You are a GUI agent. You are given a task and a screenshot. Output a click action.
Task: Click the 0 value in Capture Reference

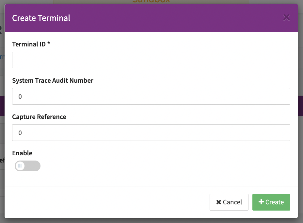coord(20,133)
